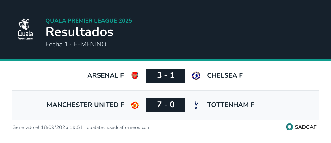This screenshot has height=143, width=331.
Task: Click the teal divider bar under header
Action: pyautogui.click(x=165, y=60)
